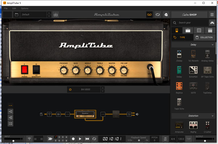This screenshot has width=218, height=144.
Task: Open the hamburger main menu
Action: coord(212,15)
